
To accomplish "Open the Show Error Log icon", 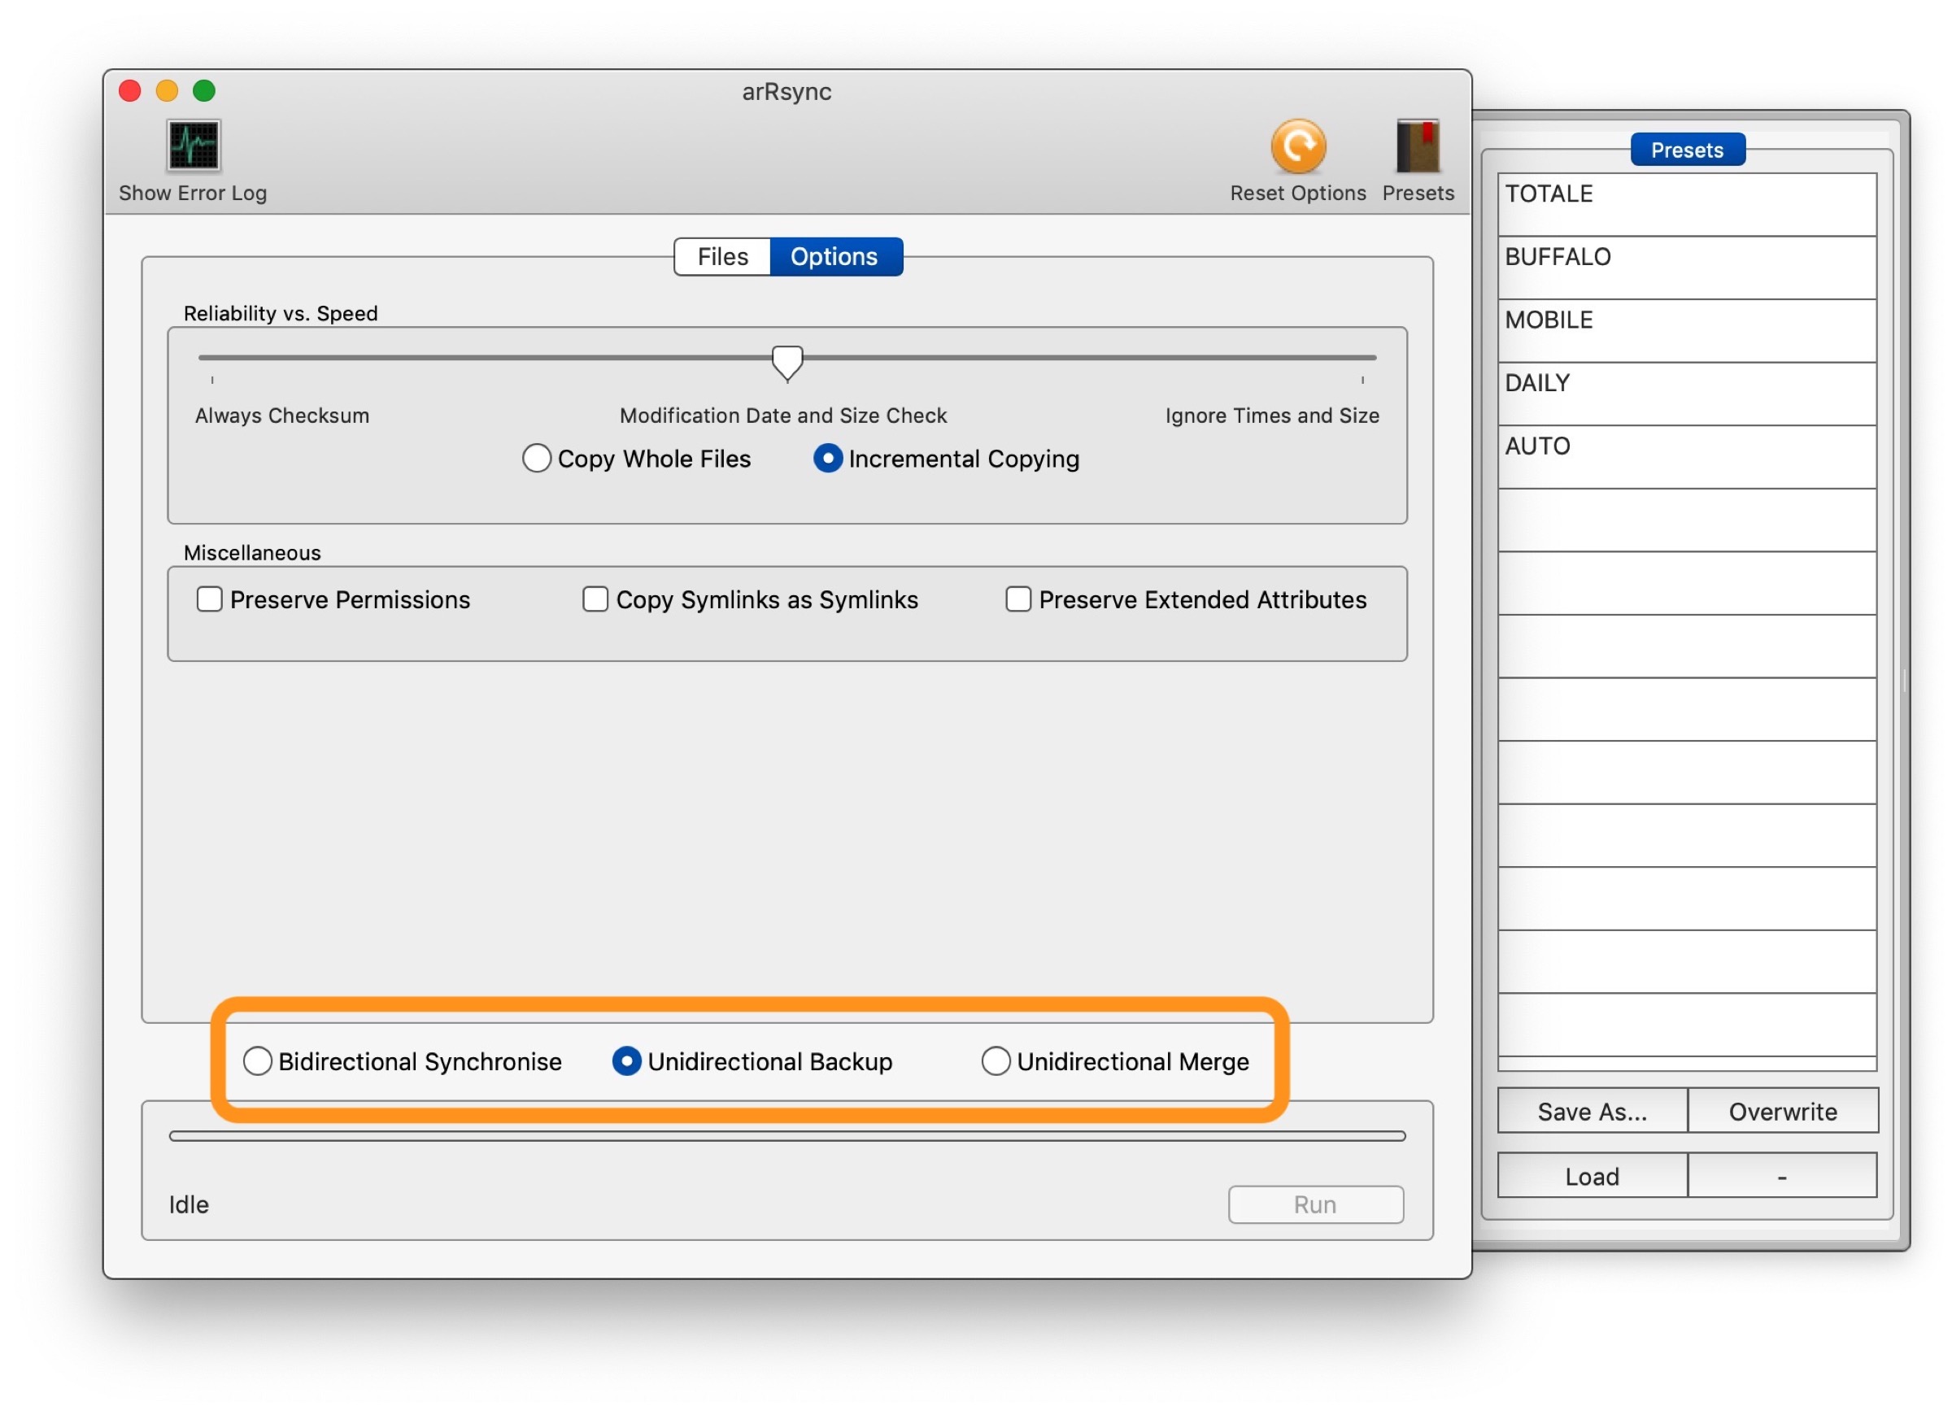I will point(194,146).
